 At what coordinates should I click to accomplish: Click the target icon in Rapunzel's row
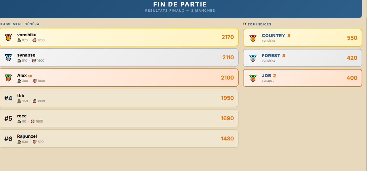point(35,142)
